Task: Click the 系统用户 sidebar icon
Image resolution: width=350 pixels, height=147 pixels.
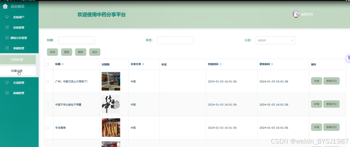Action: (x=7, y=17)
